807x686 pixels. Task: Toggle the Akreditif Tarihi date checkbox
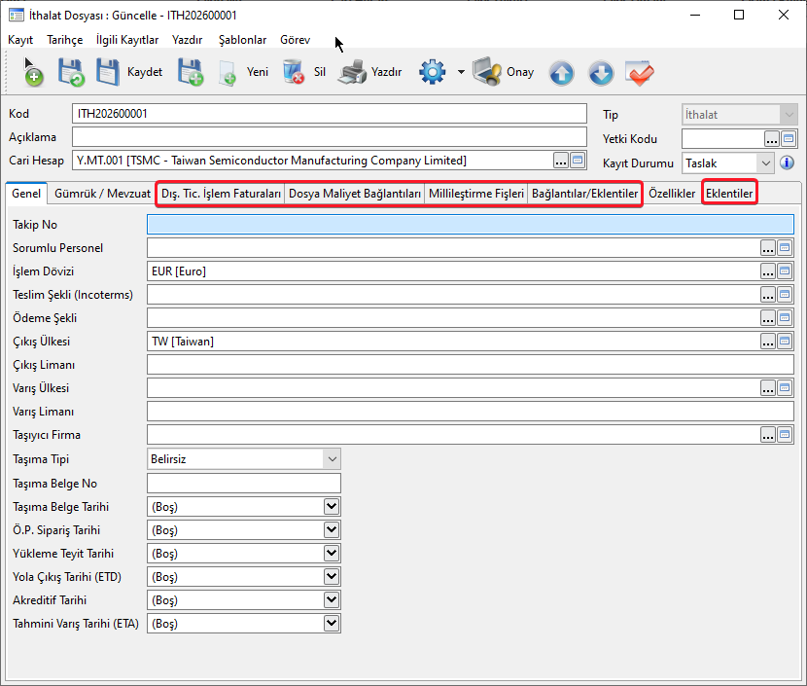[x=332, y=600]
